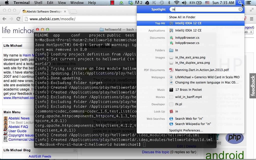
Task: Open the Help menu
Action: point(92,2)
